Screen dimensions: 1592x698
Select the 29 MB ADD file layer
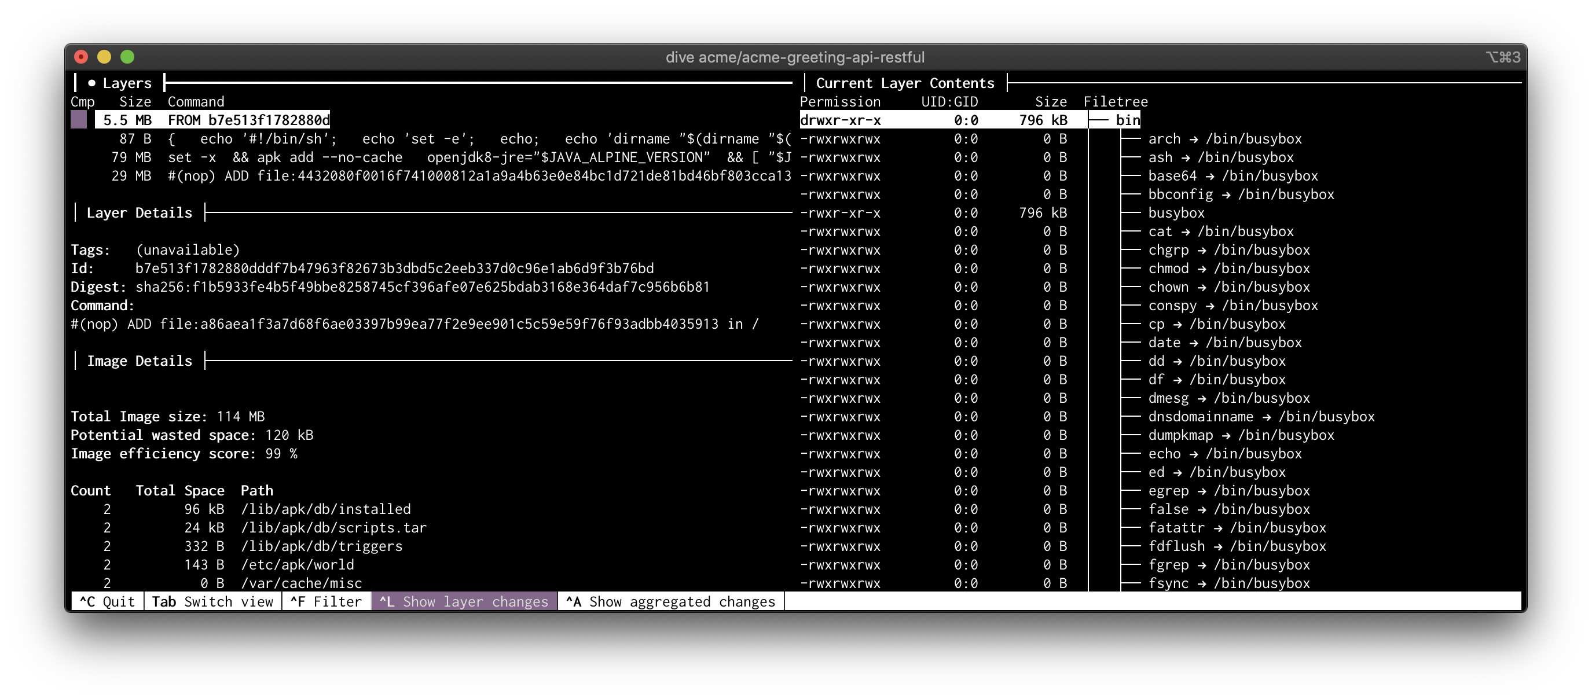[x=432, y=175]
